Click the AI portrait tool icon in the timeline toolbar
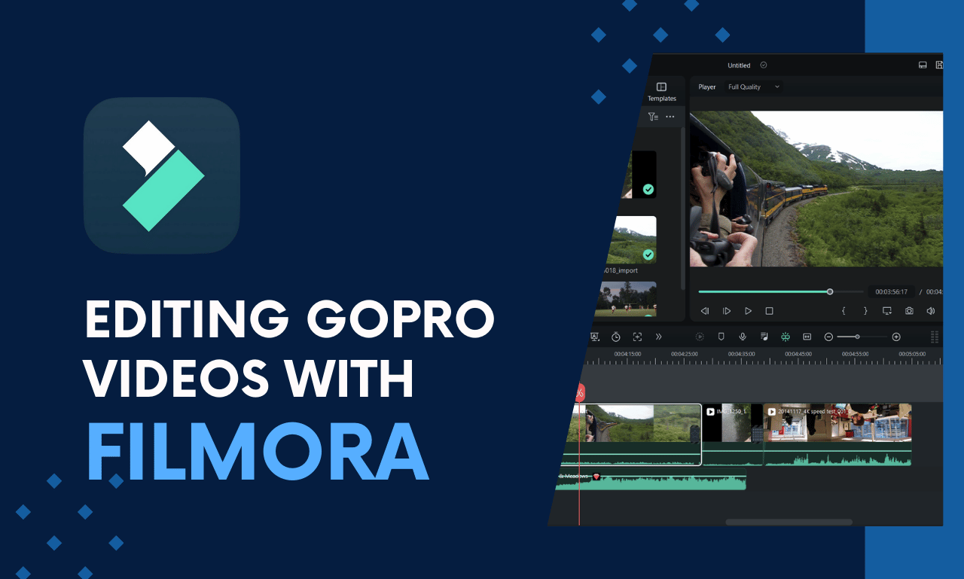This screenshot has width=964, height=579. (594, 337)
